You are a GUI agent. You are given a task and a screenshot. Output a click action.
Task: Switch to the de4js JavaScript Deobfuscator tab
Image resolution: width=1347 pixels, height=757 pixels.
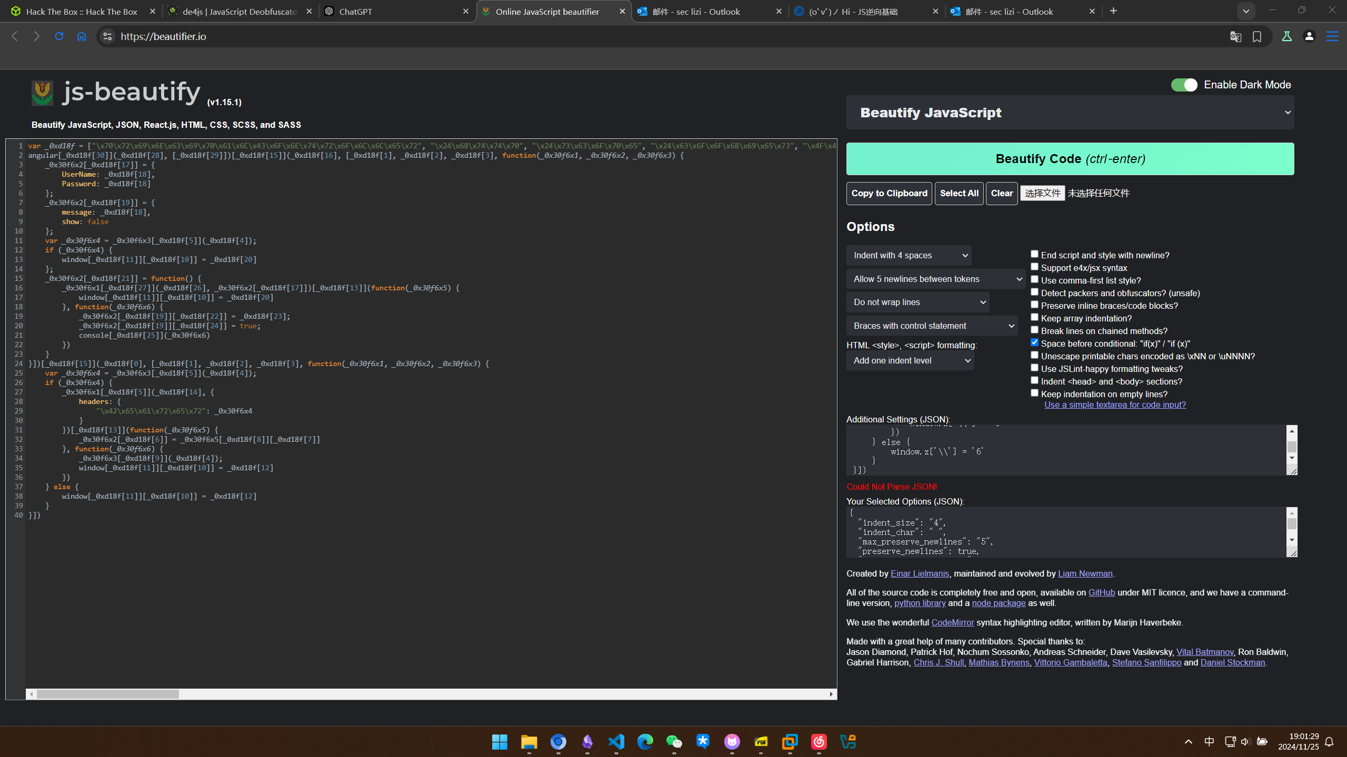click(240, 11)
